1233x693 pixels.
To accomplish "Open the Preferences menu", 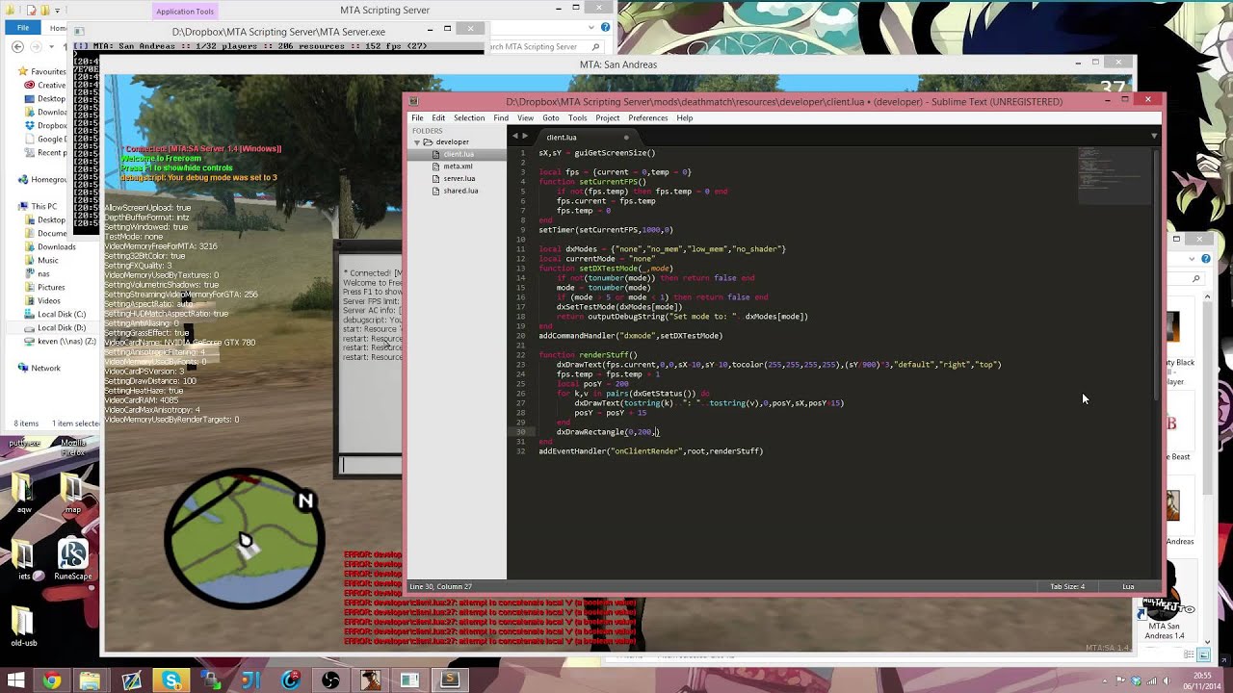I will (x=648, y=118).
